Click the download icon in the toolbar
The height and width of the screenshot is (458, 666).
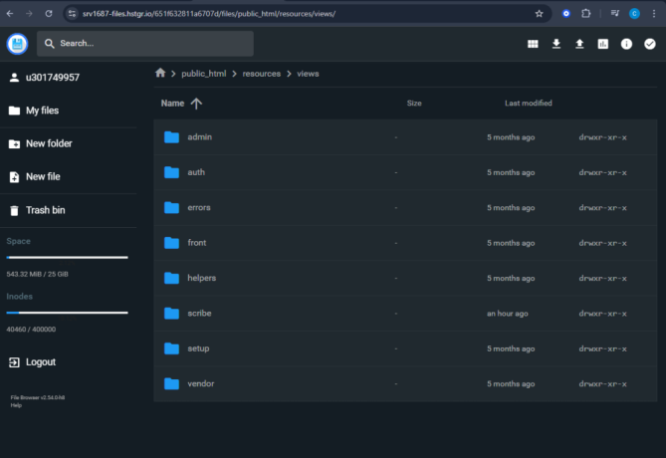point(556,44)
